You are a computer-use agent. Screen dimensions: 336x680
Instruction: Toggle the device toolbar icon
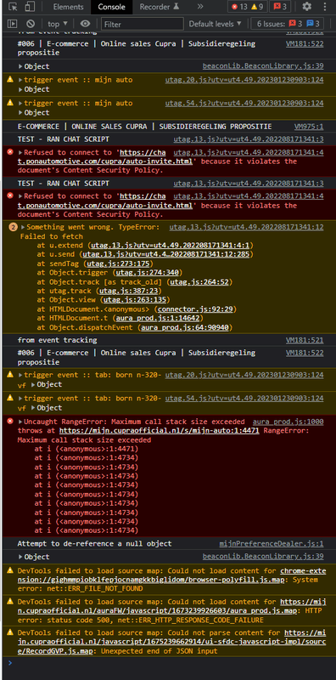pos(29,7)
